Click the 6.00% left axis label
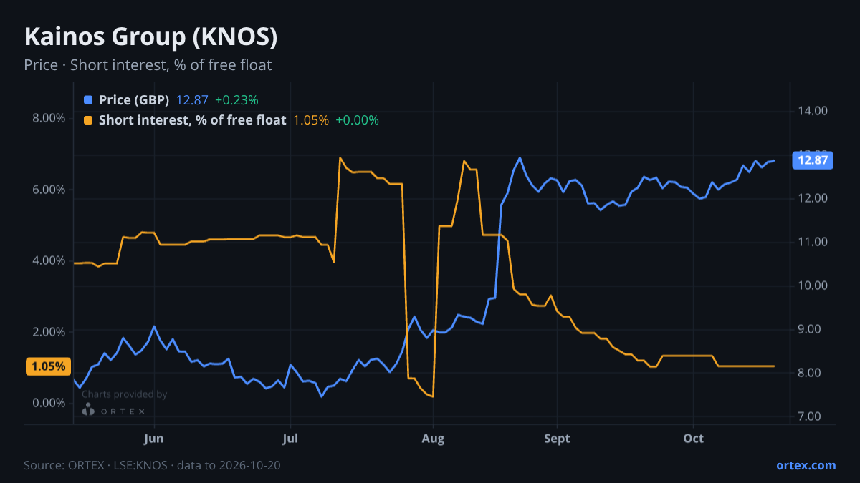The image size is (860, 483). click(49, 190)
